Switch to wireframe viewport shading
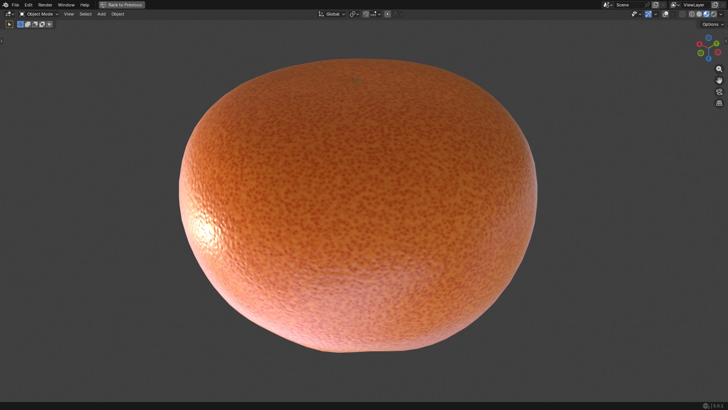The height and width of the screenshot is (410, 728). [692, 14]
